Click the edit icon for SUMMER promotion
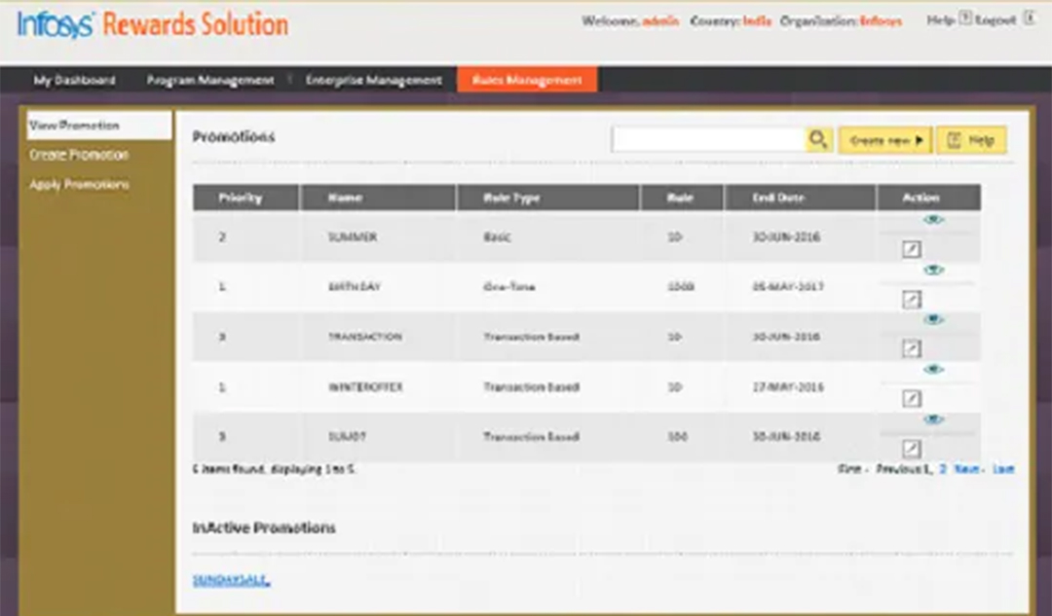 (911, 250)
